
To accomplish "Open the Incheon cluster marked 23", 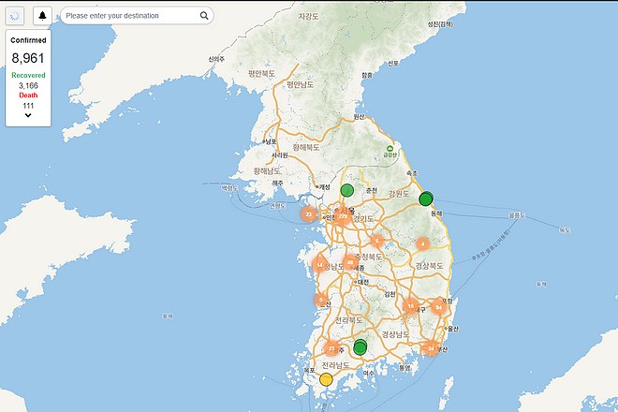I will click(308, 213).
